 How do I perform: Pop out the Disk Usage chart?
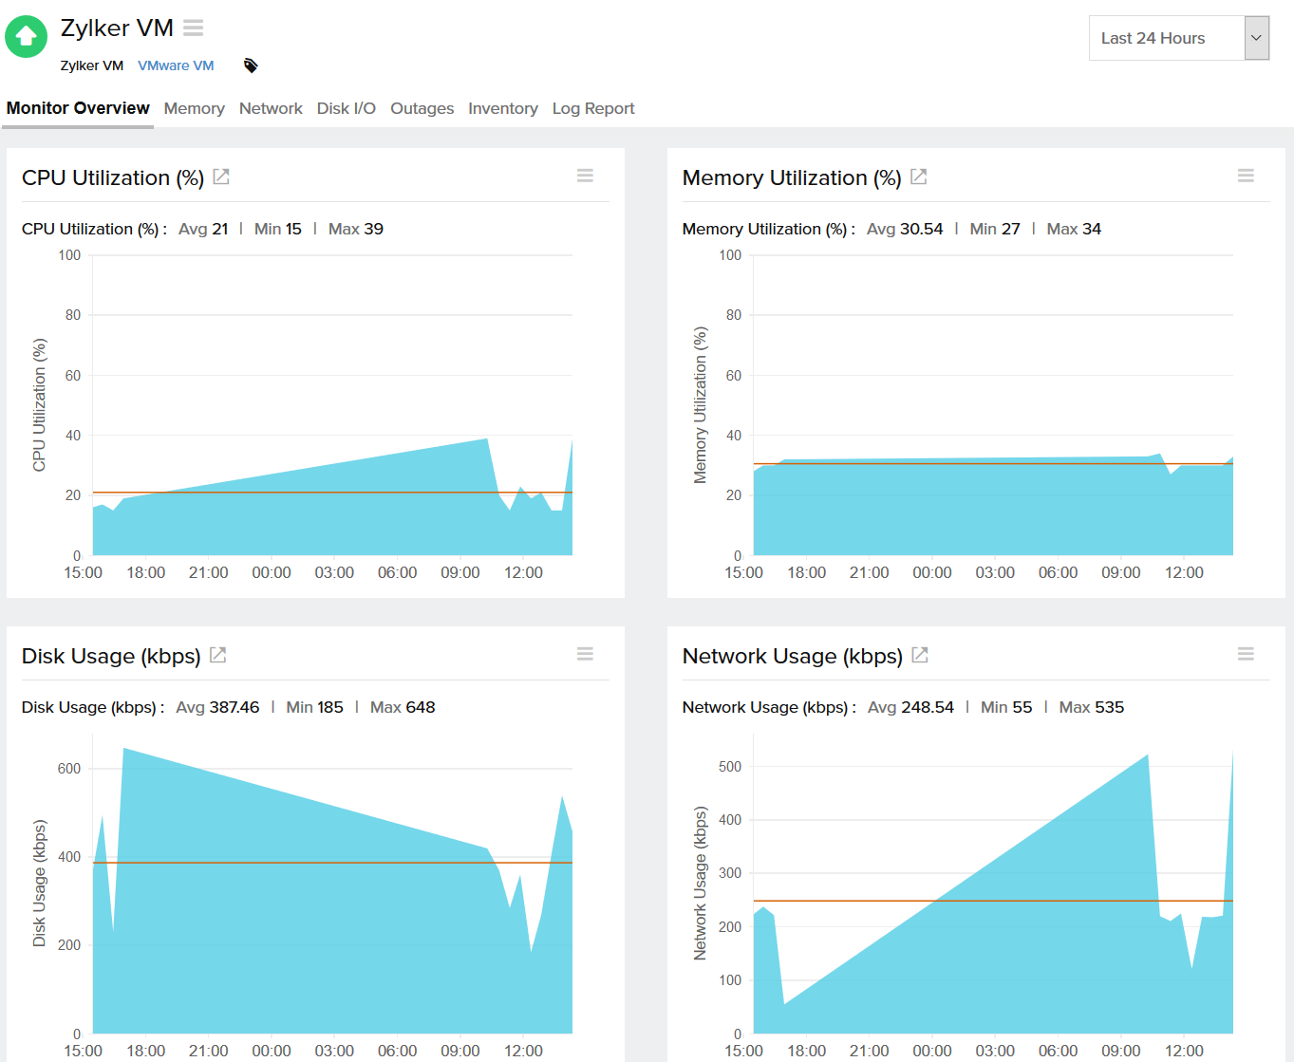[x=217, y=655]
